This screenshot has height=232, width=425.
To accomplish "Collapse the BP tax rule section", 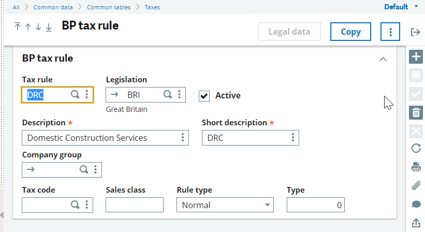I will (383, 59).
